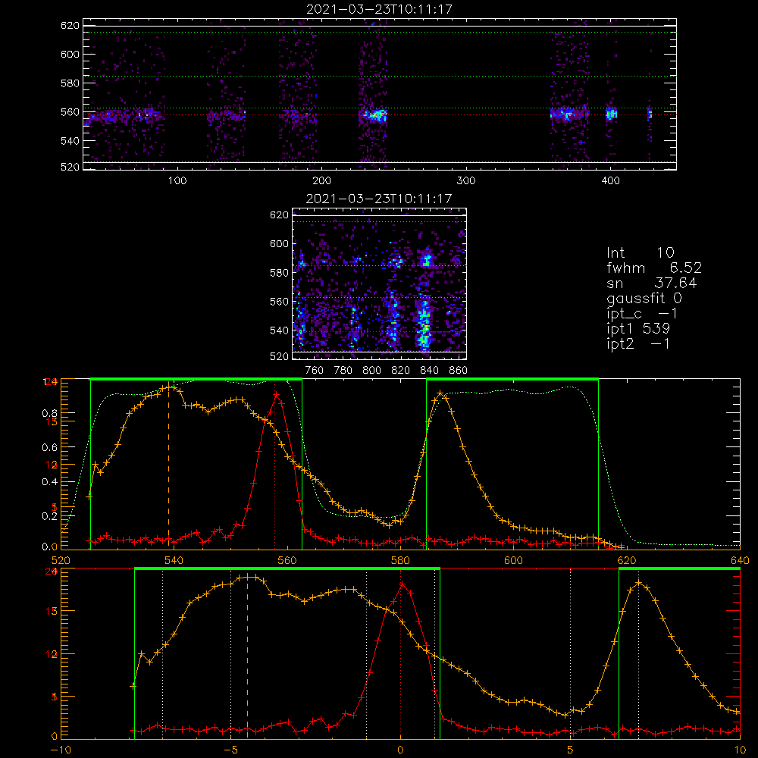Click x-axis label 200 on top spectrogram
The width and height of the screenshot is (758, 758).
click(x=321, y=181)
